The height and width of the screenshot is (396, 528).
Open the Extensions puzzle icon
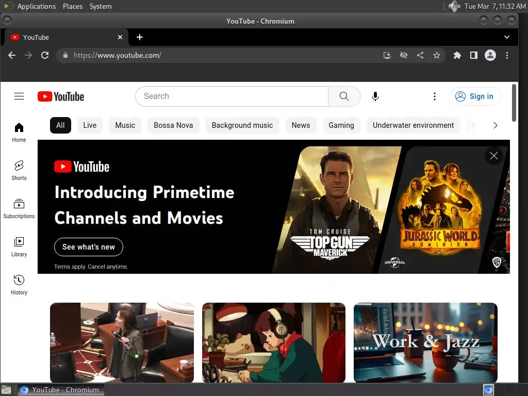tap(457, 55)
